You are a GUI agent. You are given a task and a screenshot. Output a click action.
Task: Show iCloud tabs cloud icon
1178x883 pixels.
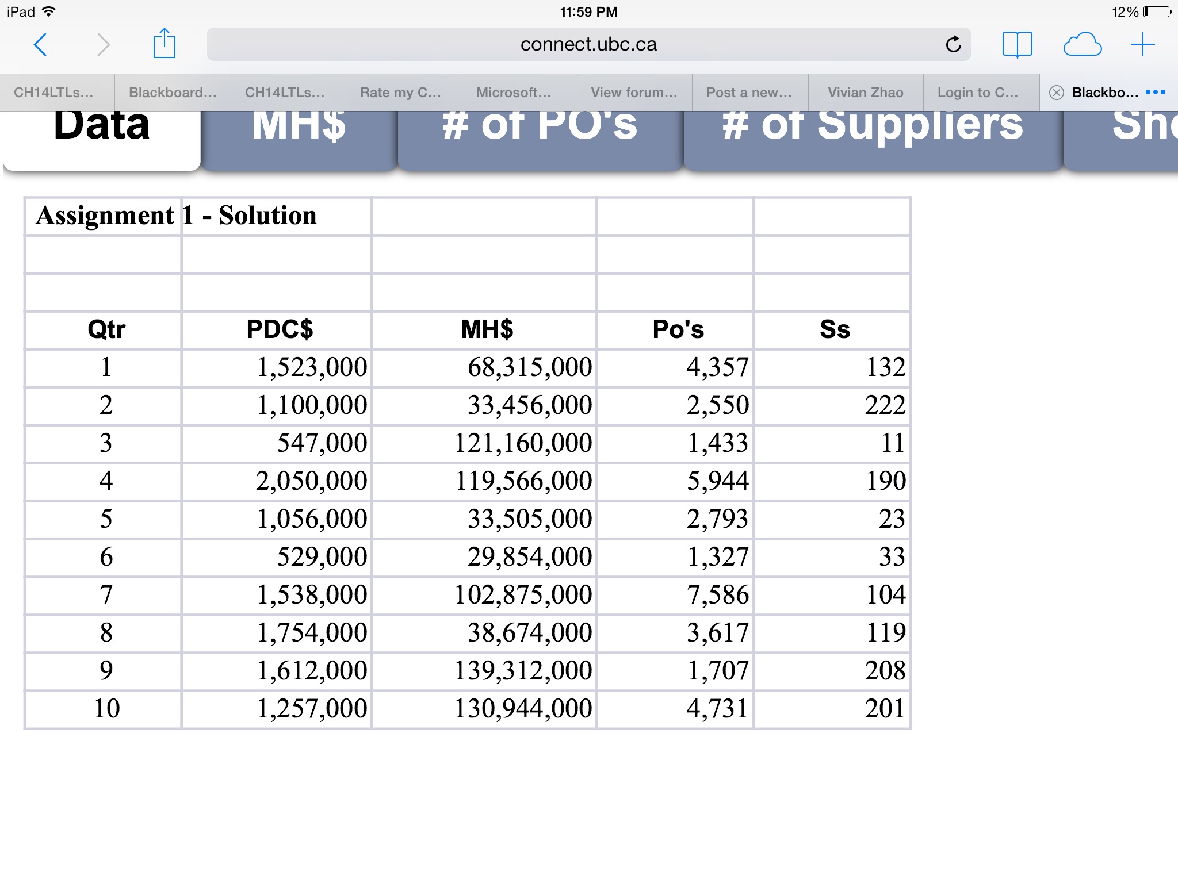(x=1082, y=44)
